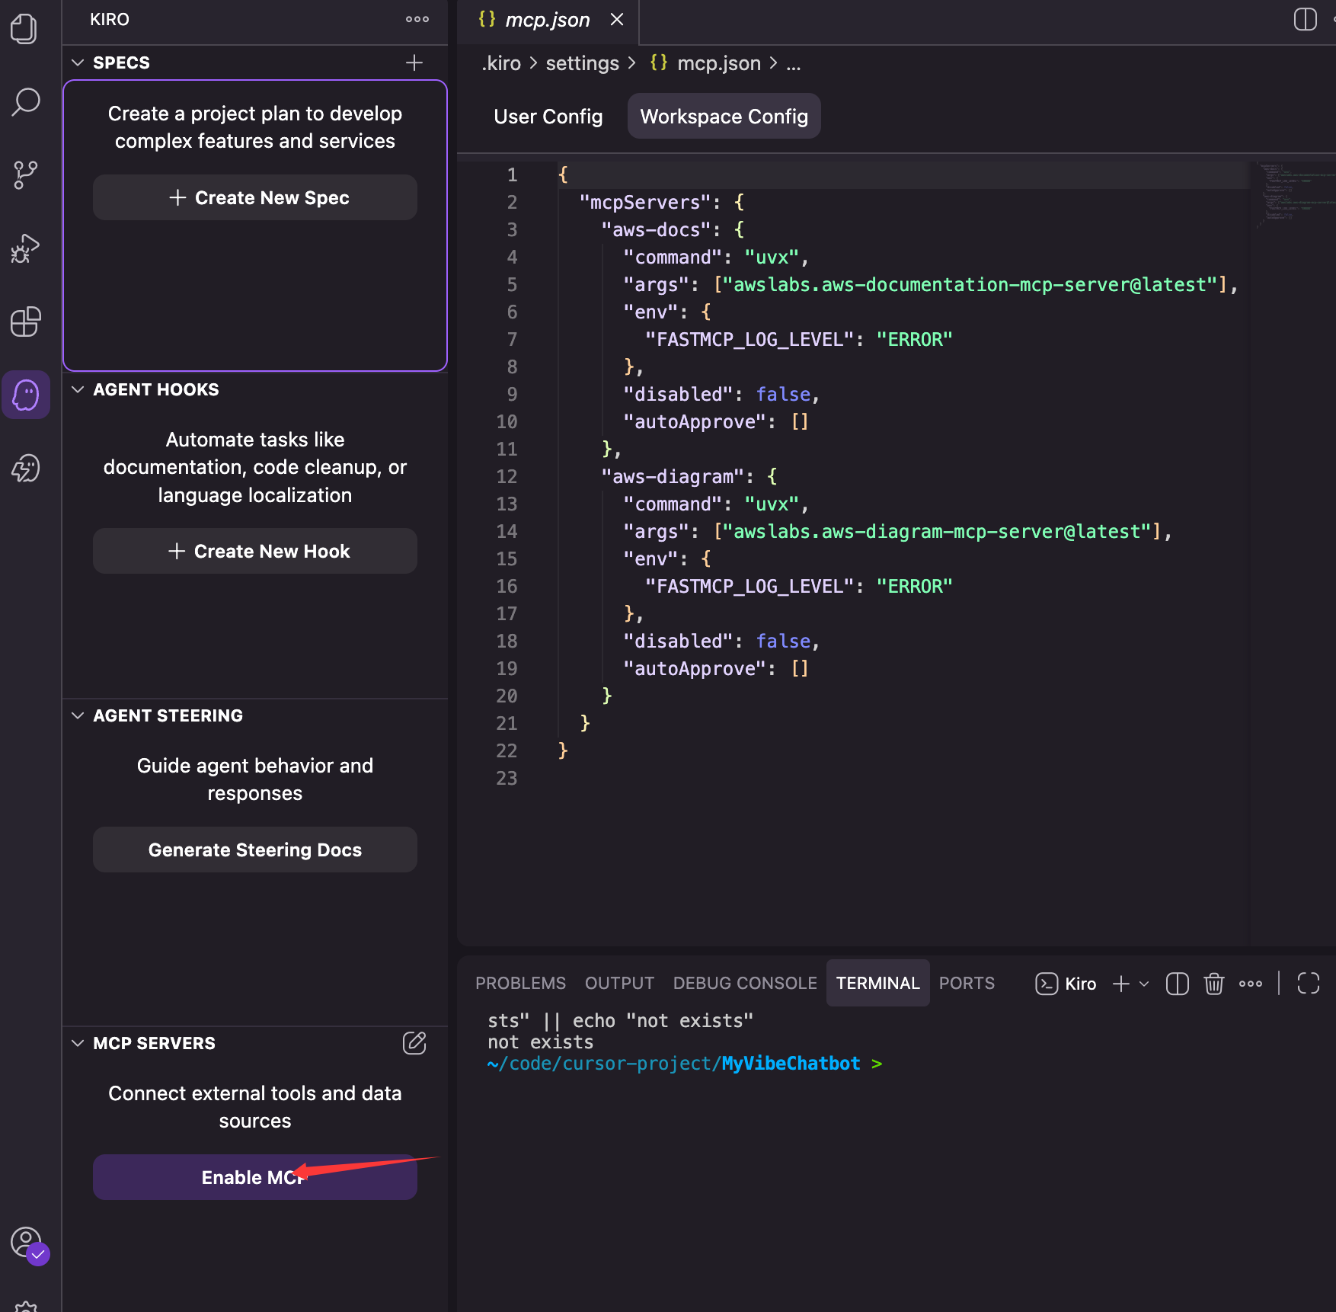This screenshot has height=1312, width=1336.
Task: Open the Search view in activity bar
Action: tap(25, 101)
